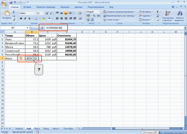The height and width of the screenshot is (134, 187).
Task: Open Условное форматирование menu
Action: [x=119, y=12]
